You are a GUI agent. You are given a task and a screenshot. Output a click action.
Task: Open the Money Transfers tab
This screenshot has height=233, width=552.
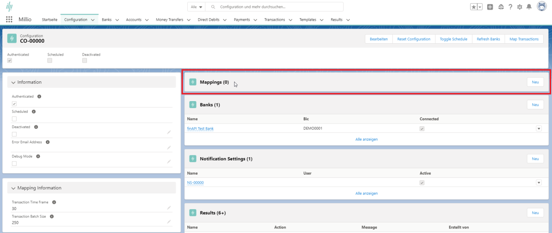169,20
